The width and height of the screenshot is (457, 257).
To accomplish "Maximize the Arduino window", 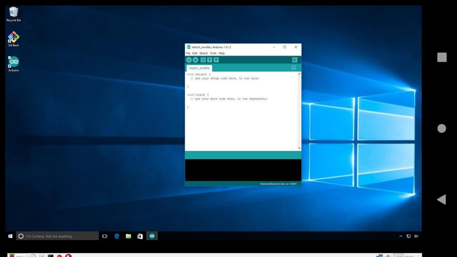I will pos(285,47).
